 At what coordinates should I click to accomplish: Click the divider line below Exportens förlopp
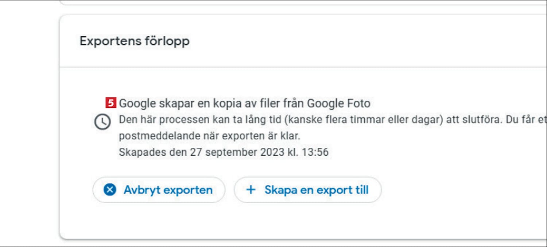303,67
